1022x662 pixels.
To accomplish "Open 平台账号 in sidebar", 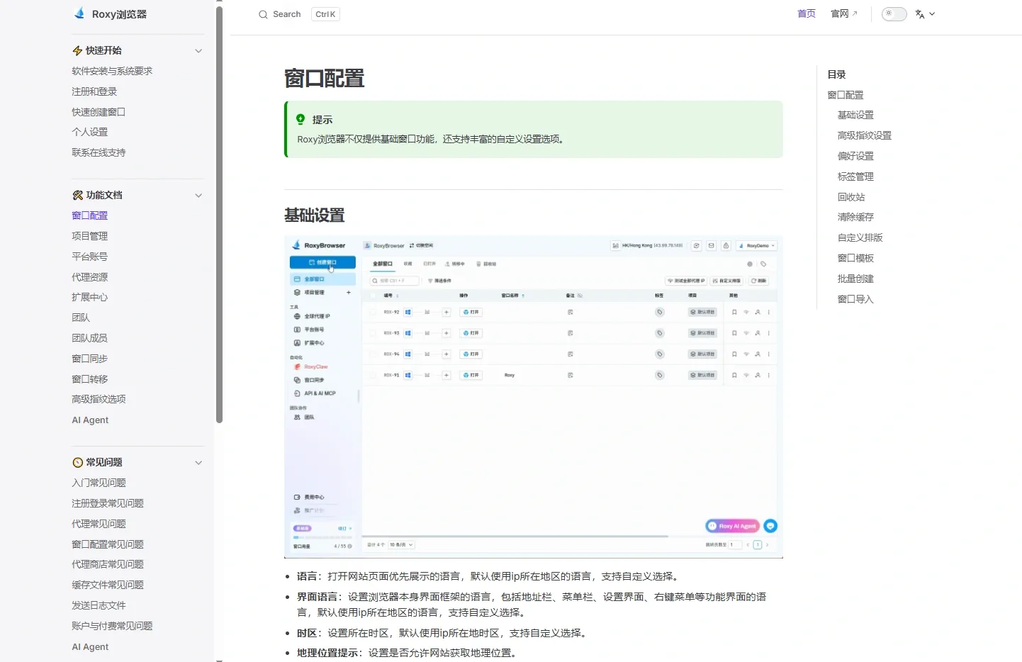I will (90, 257).
